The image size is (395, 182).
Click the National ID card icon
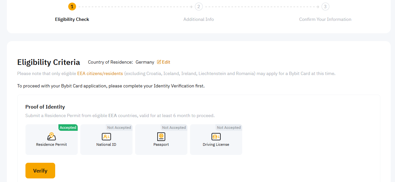coord(106,137)
